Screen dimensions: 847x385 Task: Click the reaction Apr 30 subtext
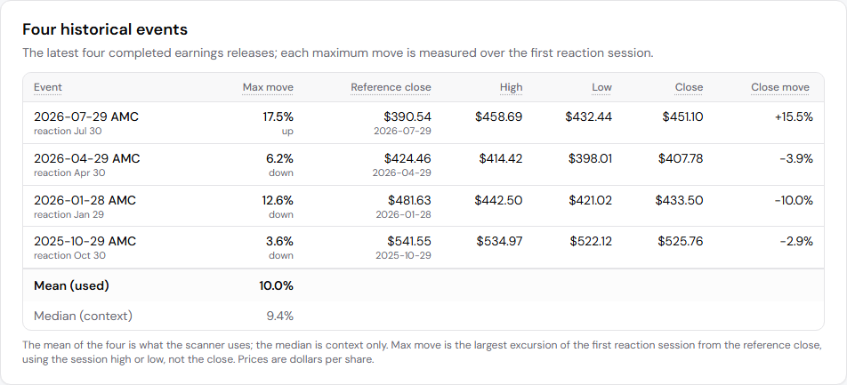[x=69, y=172]
